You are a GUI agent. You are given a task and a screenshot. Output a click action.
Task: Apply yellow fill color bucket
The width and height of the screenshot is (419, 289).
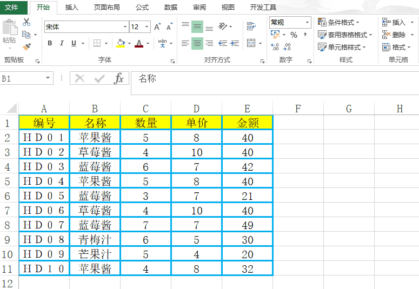(x=121, y=43)
